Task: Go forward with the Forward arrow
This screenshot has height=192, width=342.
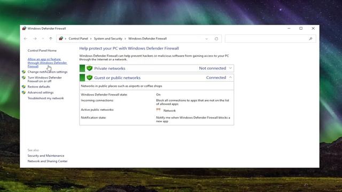Action: tap(35, 38)
